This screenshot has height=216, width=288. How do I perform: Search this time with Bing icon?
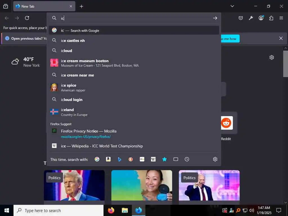[120, 159]
